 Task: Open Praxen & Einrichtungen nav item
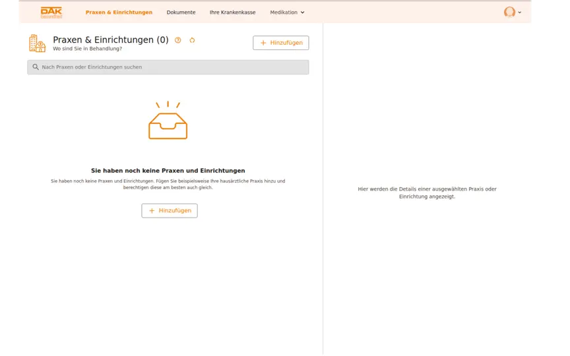click(119, 13)
